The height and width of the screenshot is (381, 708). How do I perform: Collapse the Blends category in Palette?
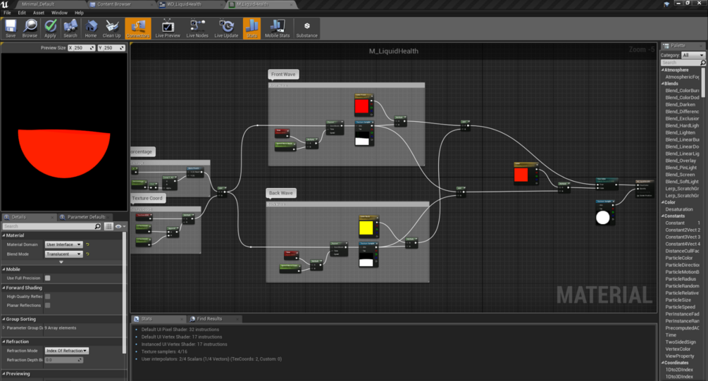tap(663, 84)
